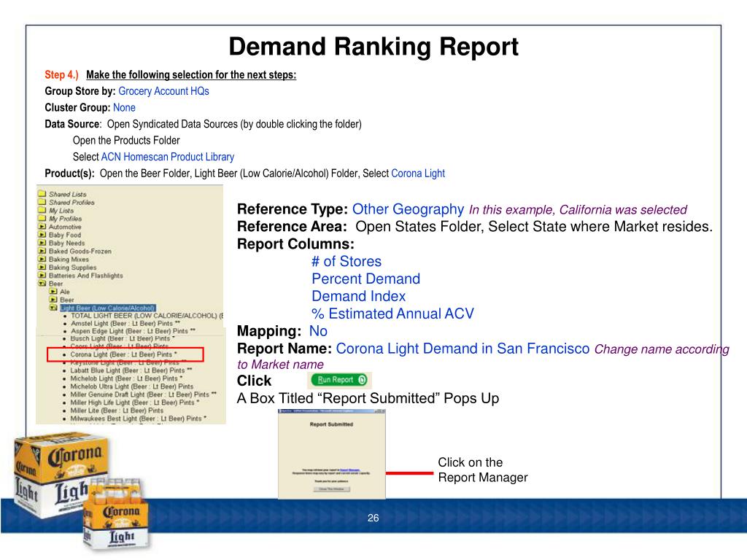The image size is (747, 560).
Task: Expand the Baby Needs category folder
Action: (x=42, y=243)
